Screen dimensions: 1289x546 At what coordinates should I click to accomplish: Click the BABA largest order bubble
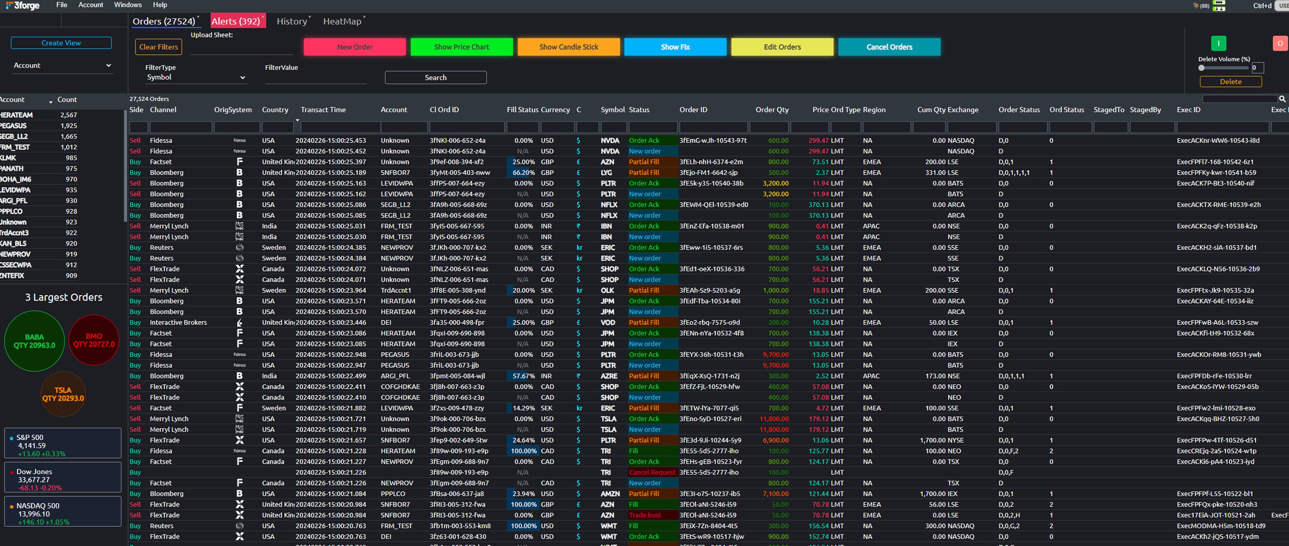click(x=34, y=341)
